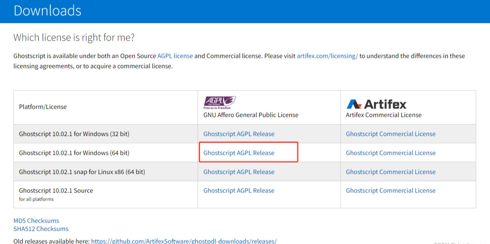Click the Artifex Commercial License caption text

click(x=383, y=115)
